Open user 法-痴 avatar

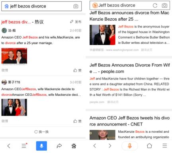click(x=4, y=31)
